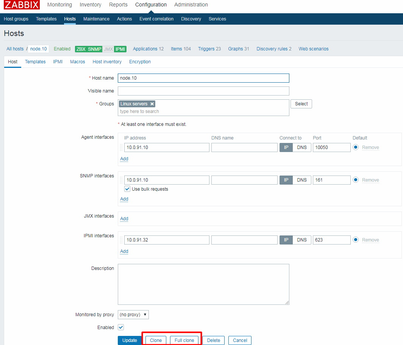Click the Delete button

214,340
